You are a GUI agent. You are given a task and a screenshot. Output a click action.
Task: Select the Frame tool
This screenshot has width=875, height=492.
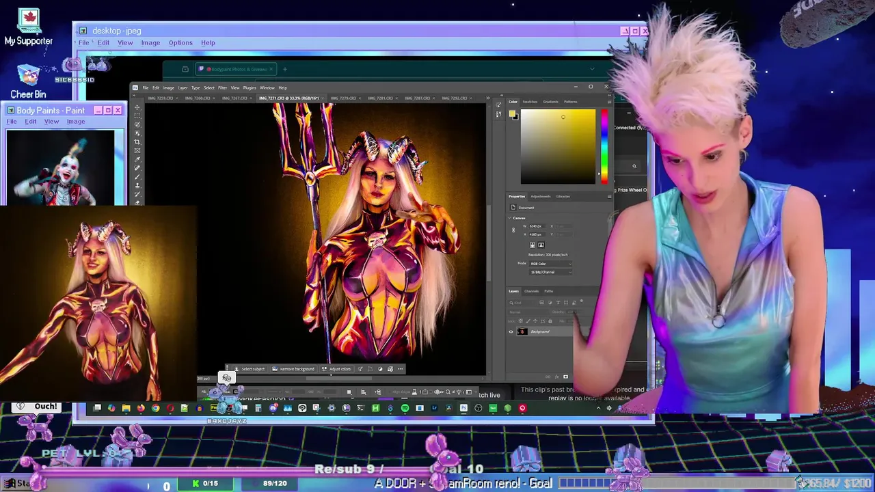(x=137, y=150)
